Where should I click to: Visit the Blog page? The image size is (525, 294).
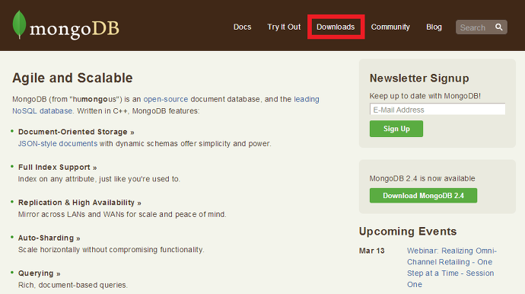tap(434, 27)
